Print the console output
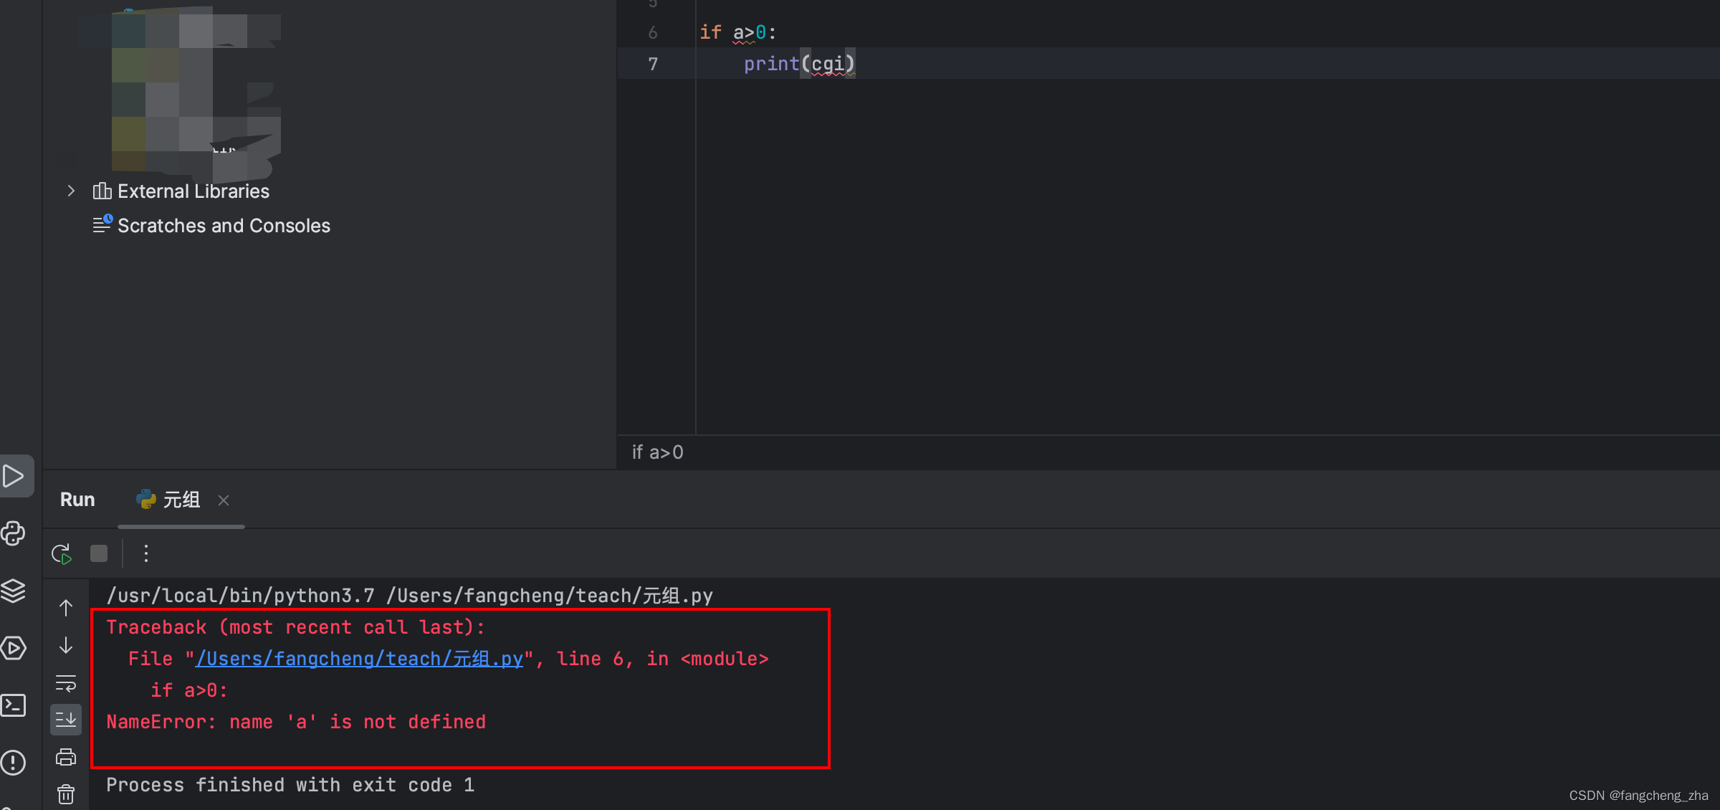This screenshot has height=810, width=1720. 66,757
